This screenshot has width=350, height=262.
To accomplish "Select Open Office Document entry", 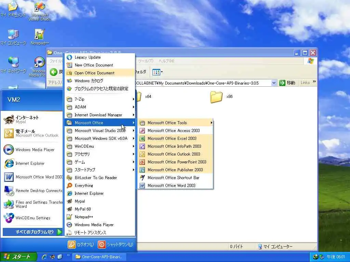I will pos(100,73).
